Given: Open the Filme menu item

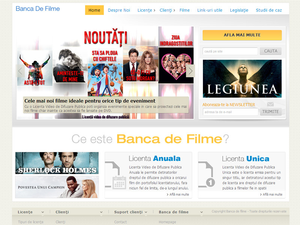Looking at the screenshot, I should (x=184, y=10).
